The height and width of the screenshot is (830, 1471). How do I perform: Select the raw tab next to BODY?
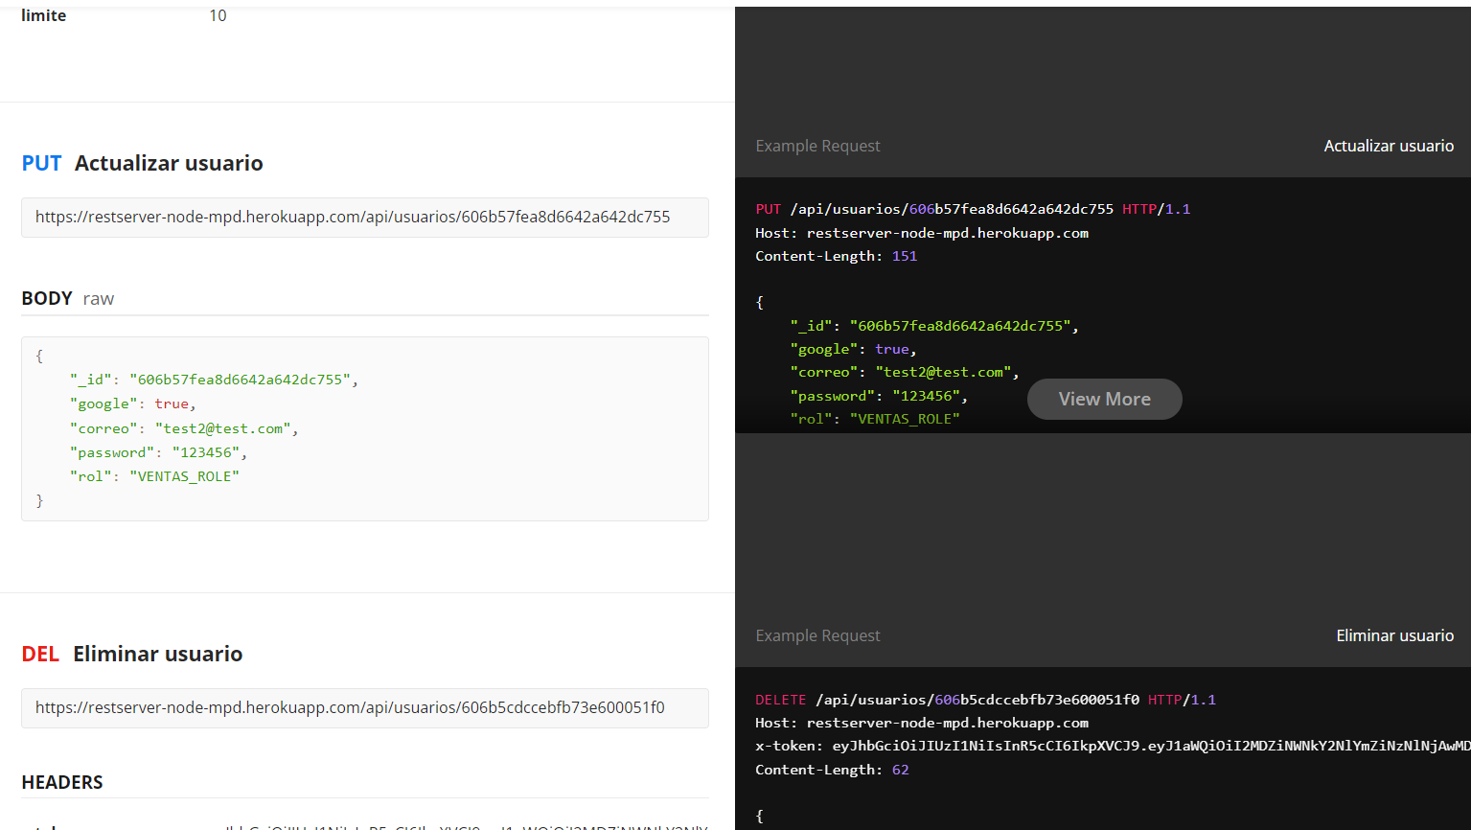click(x=98, y=298)
